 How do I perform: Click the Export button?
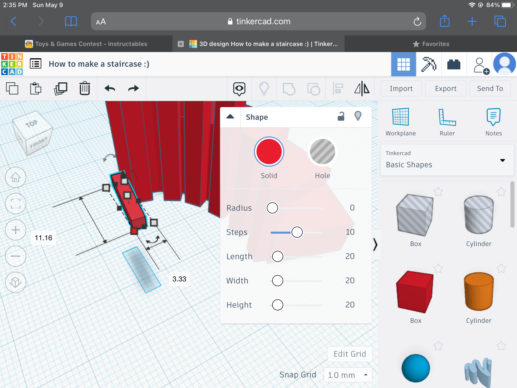[446, 88]
